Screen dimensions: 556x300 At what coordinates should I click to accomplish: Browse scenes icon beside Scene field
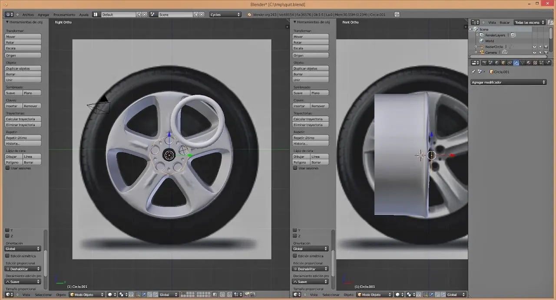(153, 14)
